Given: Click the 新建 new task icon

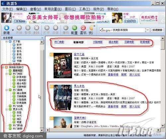Looking at the screenshot, I should coord(7,28).
